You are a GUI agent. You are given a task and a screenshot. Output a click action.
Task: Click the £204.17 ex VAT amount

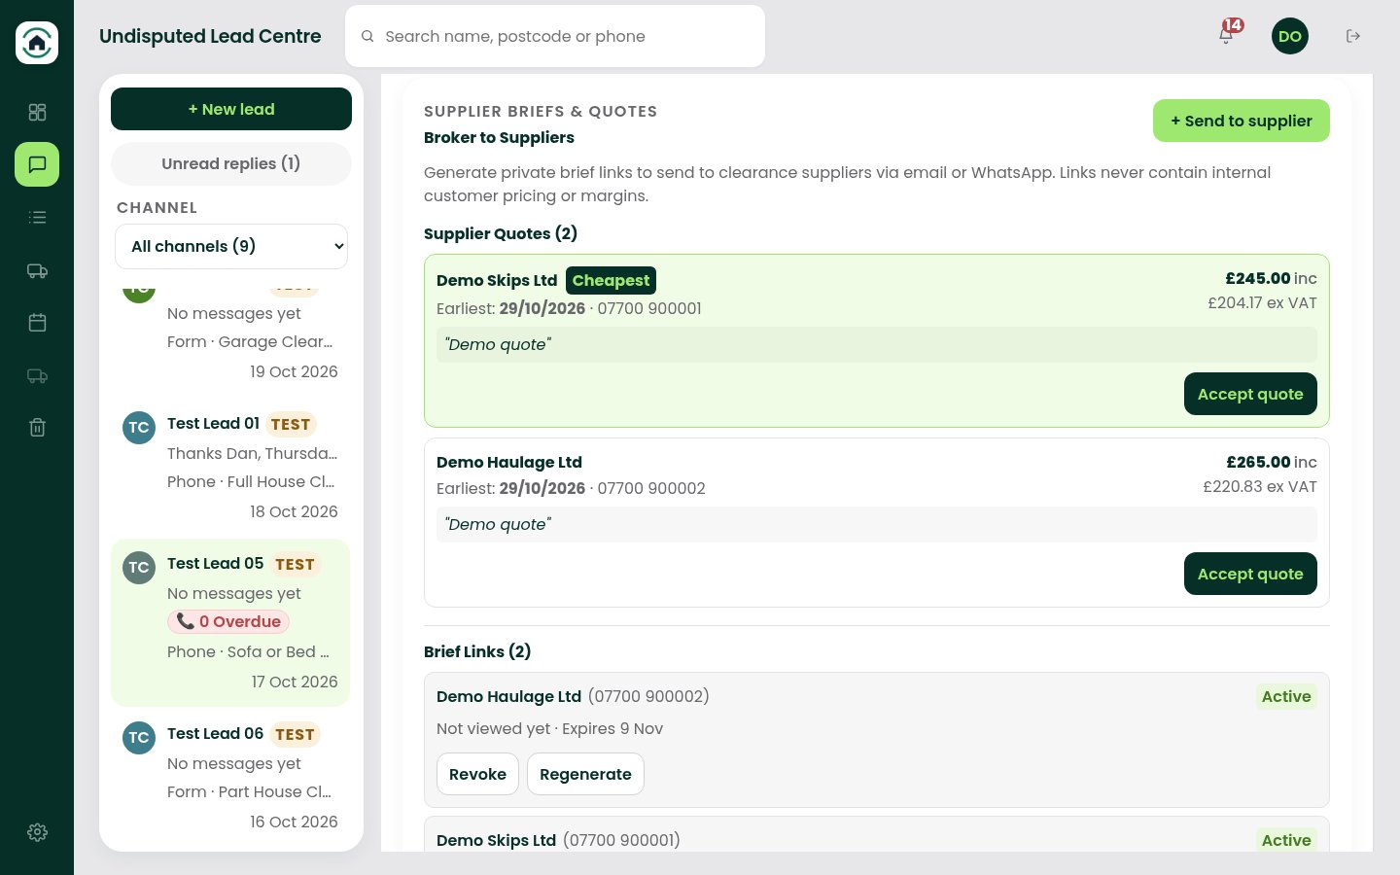click(1262, 302)
